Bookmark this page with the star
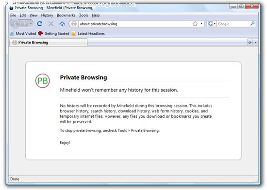The image size is (267, 190). tap(195, 24)
